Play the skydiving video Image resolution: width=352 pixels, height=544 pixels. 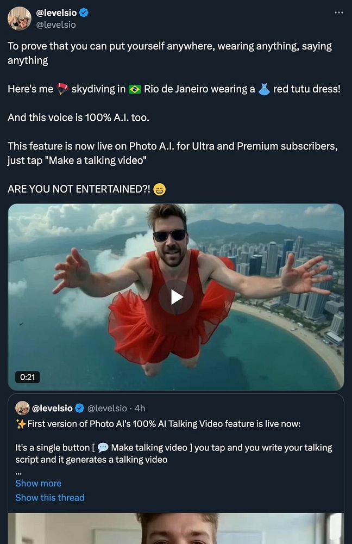[176, 296]
